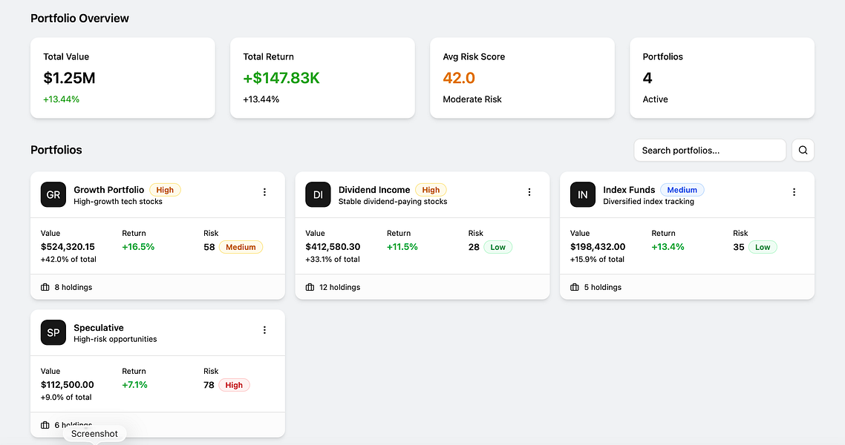Click the Medium badge on Index Funds
Screen dimensions: 845x445
[x=682, y=190]
